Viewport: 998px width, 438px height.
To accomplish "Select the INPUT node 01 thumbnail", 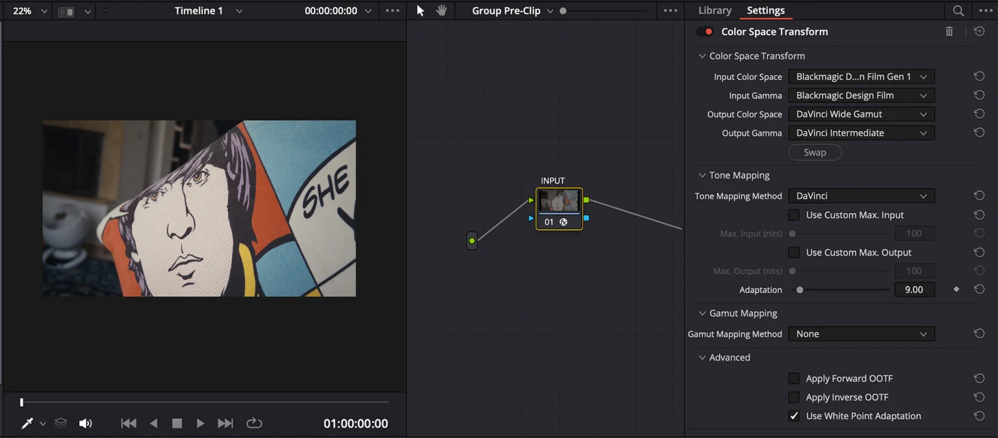I will tap(559, 201).
